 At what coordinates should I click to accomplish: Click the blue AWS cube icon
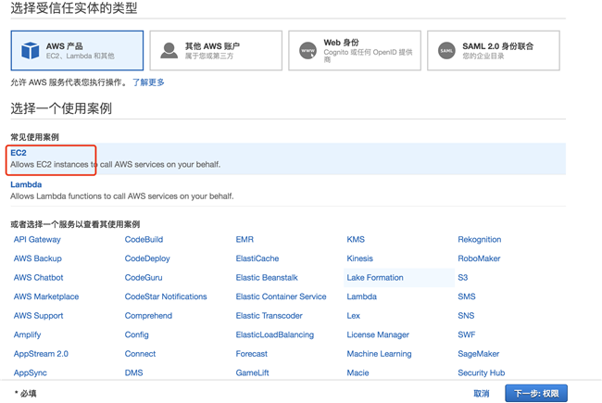point(31,51)
